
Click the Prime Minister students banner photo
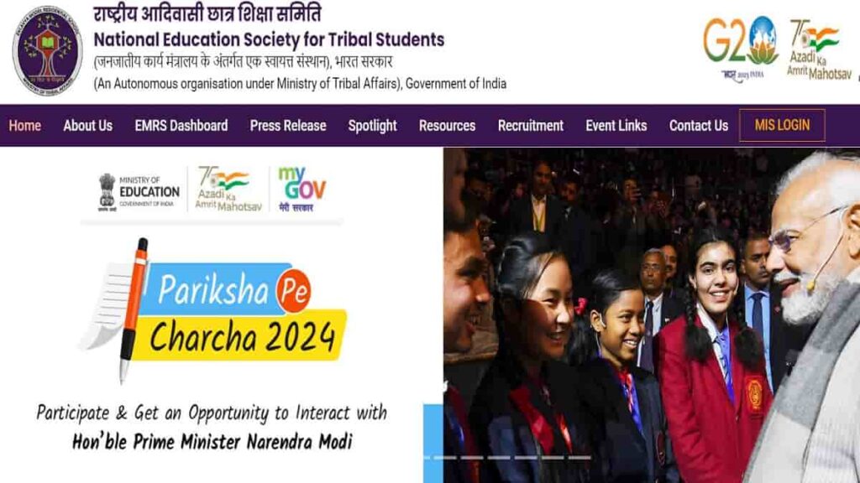652,315
